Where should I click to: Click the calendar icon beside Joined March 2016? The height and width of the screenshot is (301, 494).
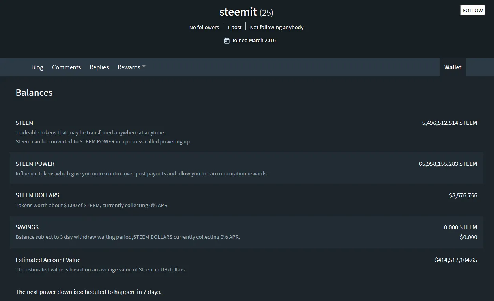coord(226,41)
